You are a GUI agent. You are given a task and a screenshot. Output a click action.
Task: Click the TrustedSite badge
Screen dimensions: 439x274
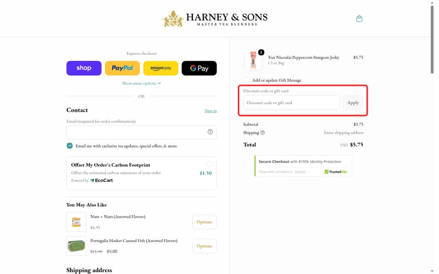336,172
